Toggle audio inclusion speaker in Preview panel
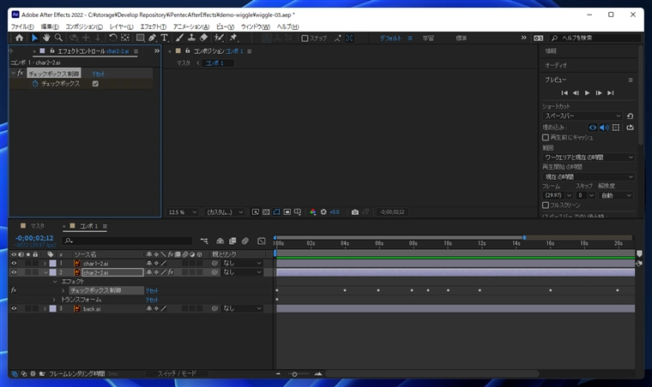652x387 pixels. click(604, 128)
